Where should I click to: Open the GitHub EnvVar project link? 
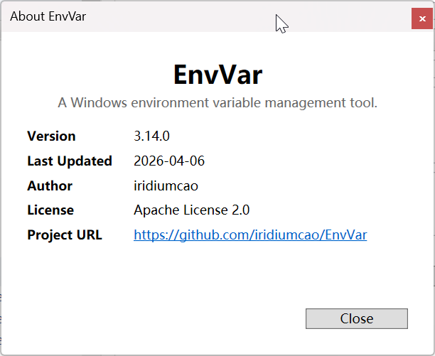click(250, 234)
